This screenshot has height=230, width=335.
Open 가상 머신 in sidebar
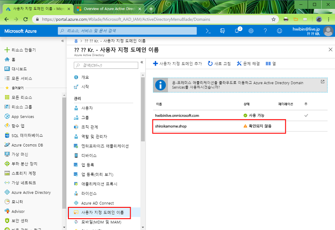click(x=17, y=154)
